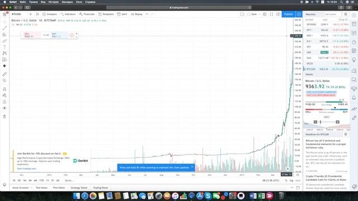Viewport: 358px width, 201px height.
Task: Click the Go to... date button
Action: (69, 180)
